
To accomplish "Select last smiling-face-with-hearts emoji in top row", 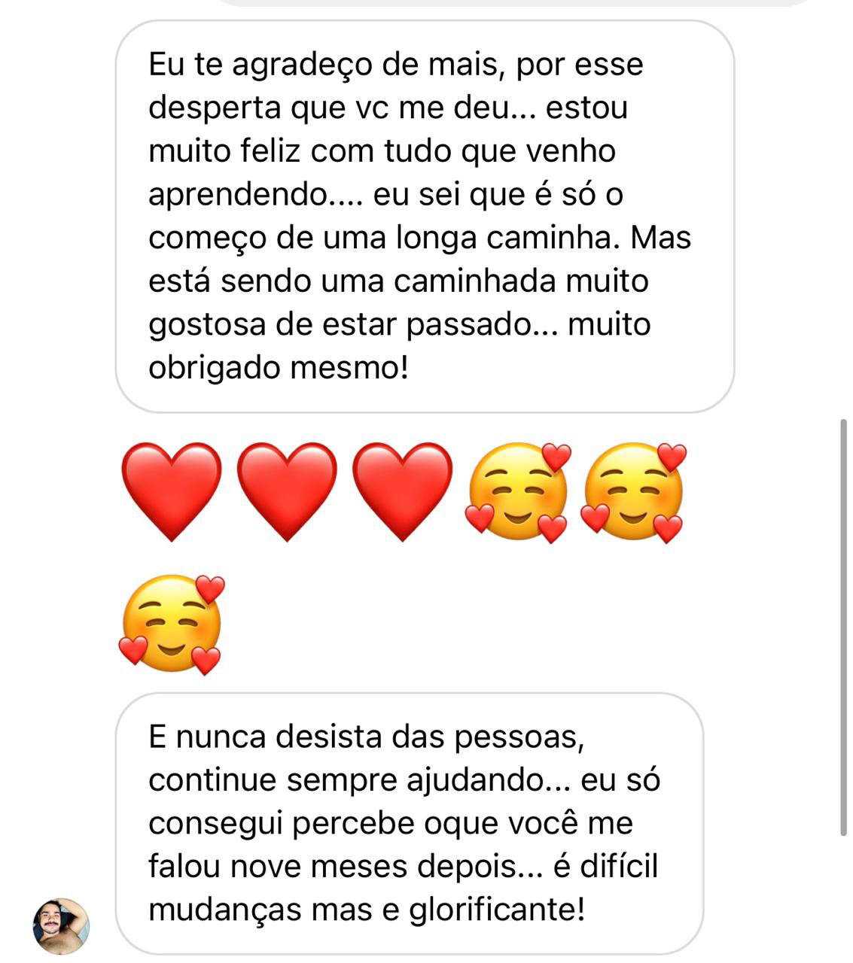I will pos(634,492).
